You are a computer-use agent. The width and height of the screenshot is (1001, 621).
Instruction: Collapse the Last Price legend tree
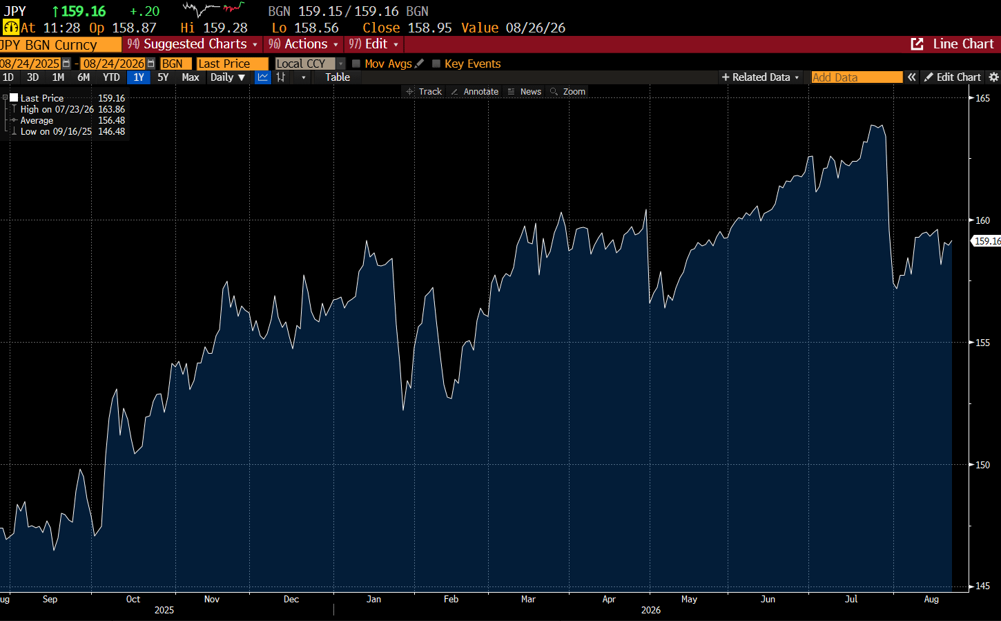[5, 98]
